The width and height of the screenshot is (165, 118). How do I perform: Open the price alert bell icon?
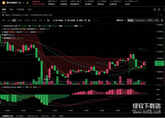[x=155, y=10]
